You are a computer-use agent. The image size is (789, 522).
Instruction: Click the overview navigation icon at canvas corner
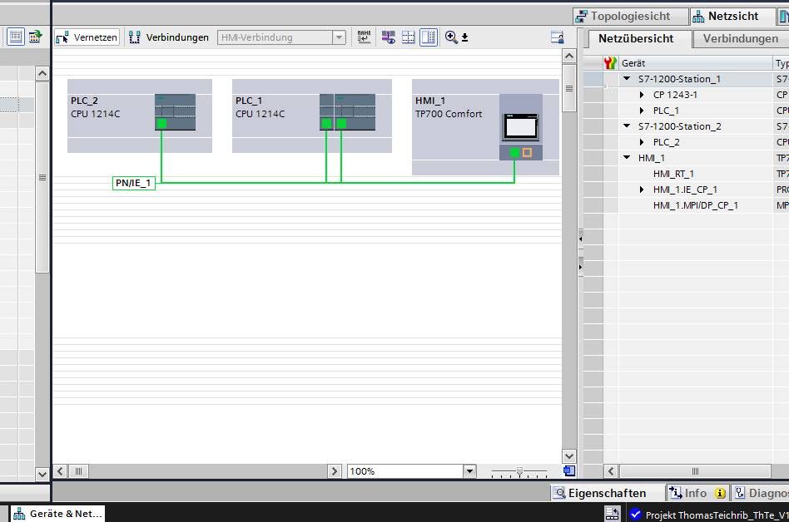pyautogui.click(x=569, y=470)
